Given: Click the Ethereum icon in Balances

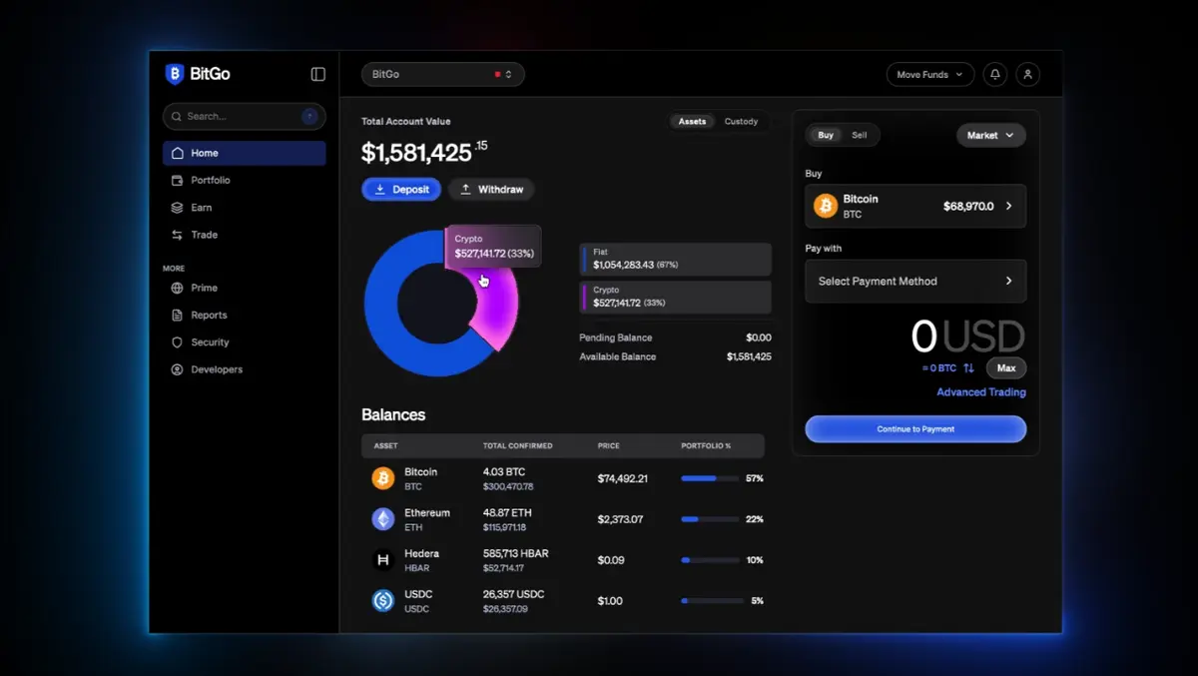Looking at the screenshot, I should (x=383, y=519).
